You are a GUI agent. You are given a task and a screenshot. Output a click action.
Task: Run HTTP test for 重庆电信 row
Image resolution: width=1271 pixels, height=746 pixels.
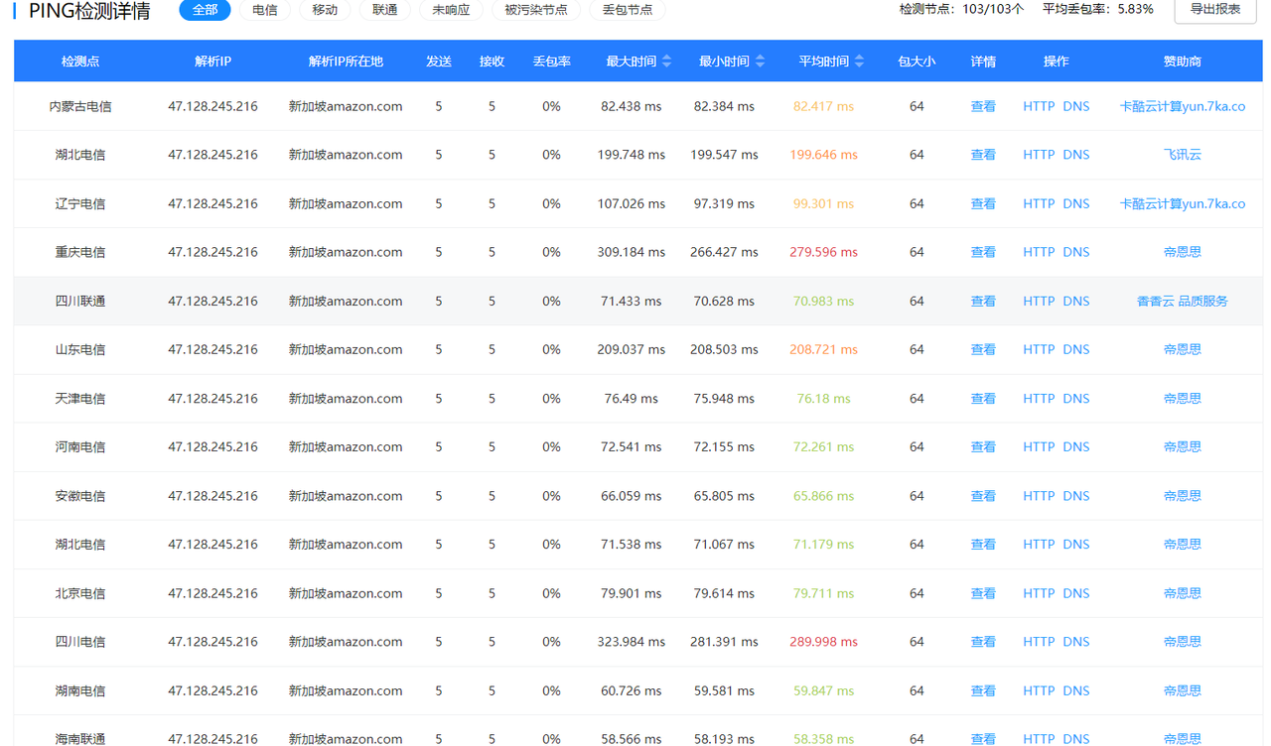tap(1039, 252)
